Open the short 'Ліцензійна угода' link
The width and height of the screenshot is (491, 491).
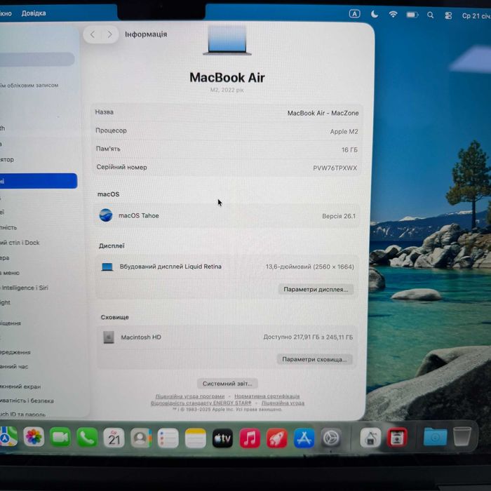click(283, 403)
